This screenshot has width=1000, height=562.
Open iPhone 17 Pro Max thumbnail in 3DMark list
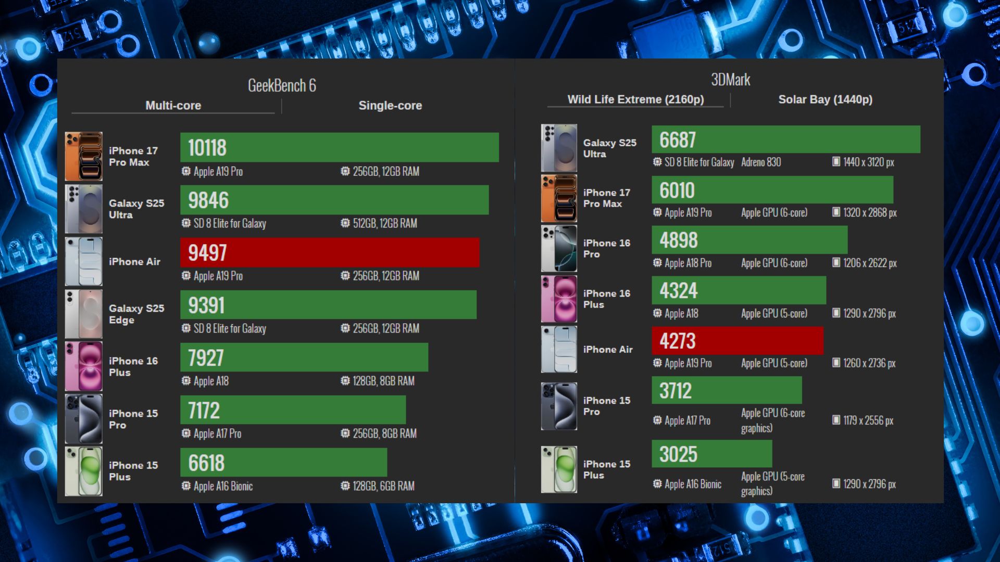(x=559, y=198)
